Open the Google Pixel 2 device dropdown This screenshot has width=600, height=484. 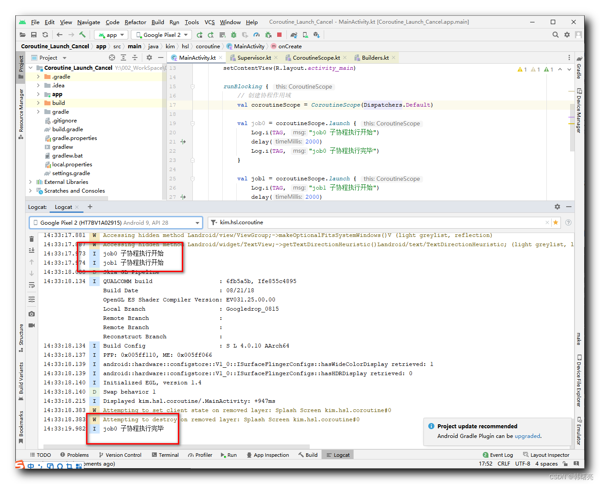[x=162, y=35]
